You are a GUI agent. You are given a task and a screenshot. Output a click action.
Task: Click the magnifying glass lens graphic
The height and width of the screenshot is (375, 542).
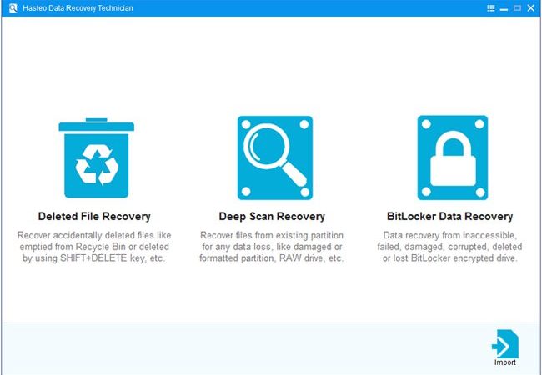tap(266, 146)
